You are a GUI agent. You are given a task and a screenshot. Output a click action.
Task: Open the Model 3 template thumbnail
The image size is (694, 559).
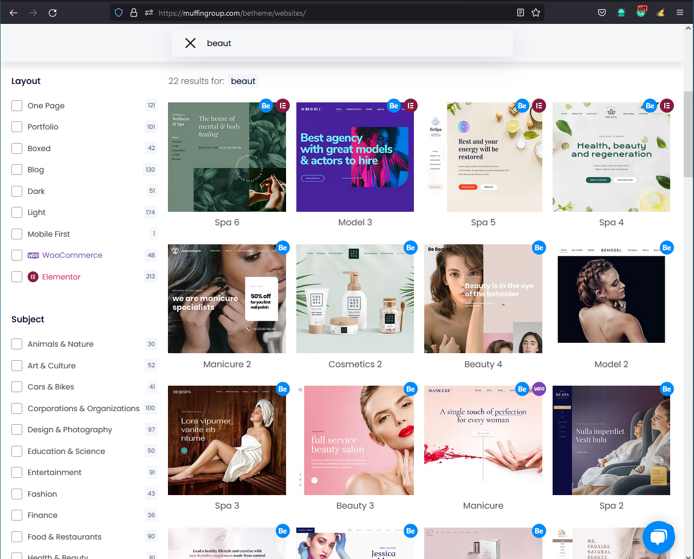355,157
